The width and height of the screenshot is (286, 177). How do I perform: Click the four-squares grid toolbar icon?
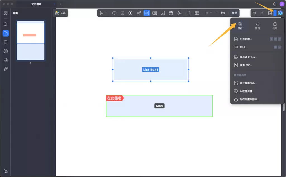197,13
